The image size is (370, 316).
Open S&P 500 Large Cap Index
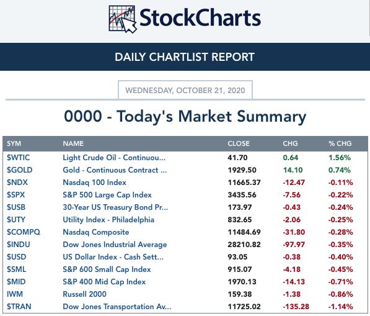(x=107, y=195)
